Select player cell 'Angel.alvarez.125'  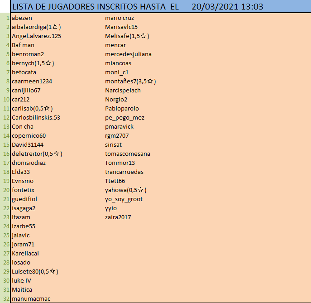(36, 36)
